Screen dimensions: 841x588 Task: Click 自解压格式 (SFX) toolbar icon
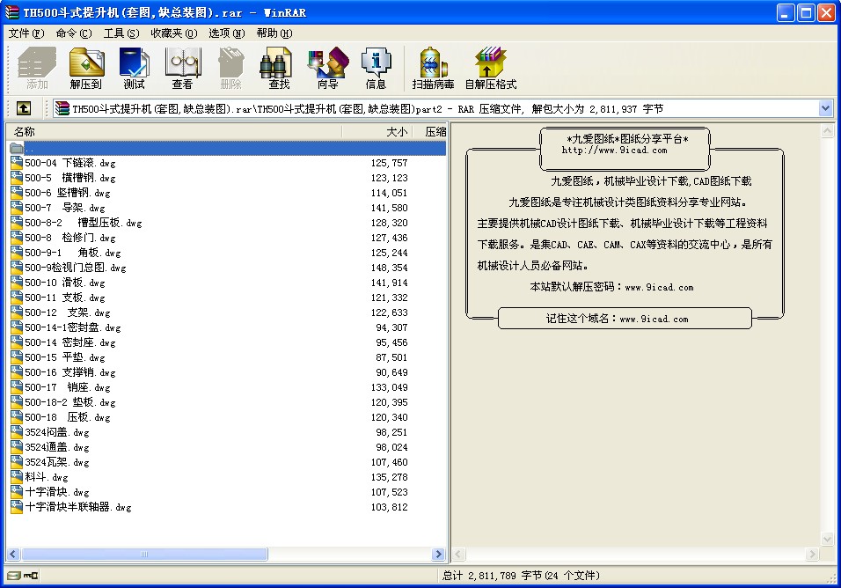(490, 68)
